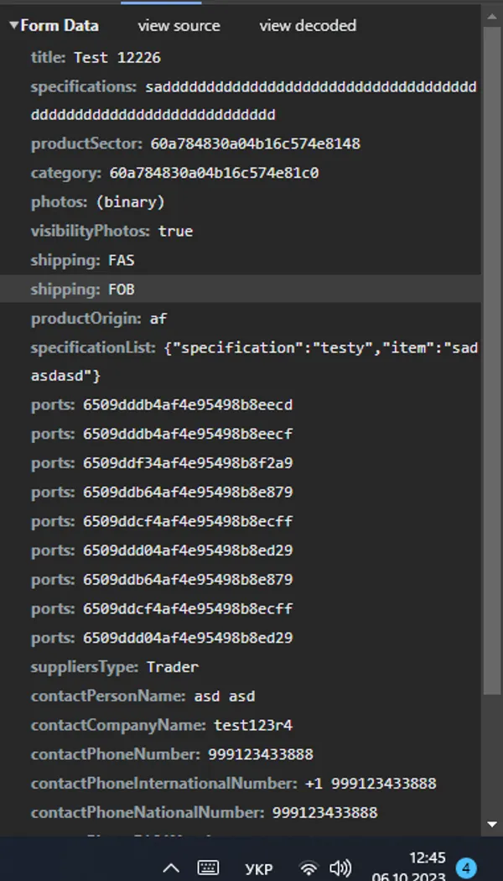The height and width of the screenshot is (881, 503).
Task: Select the title Test 12226 row
Action: (241, 57)
